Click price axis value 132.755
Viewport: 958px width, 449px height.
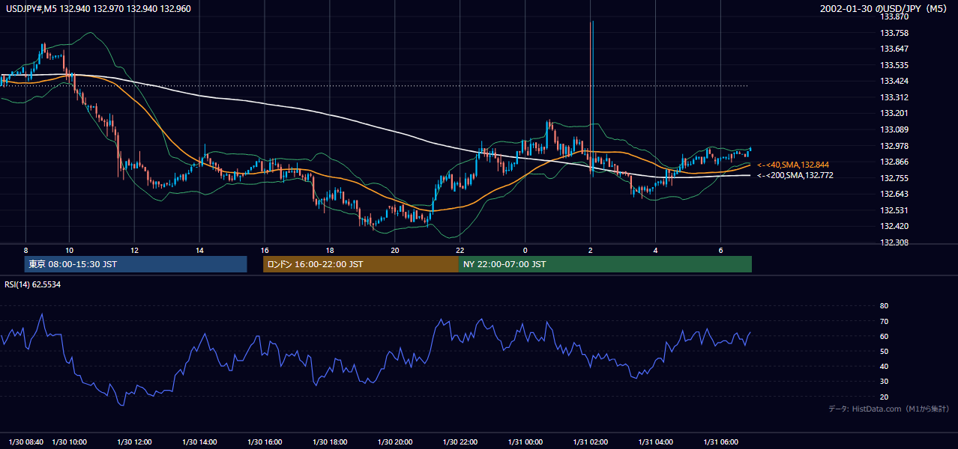pos(894,178)
